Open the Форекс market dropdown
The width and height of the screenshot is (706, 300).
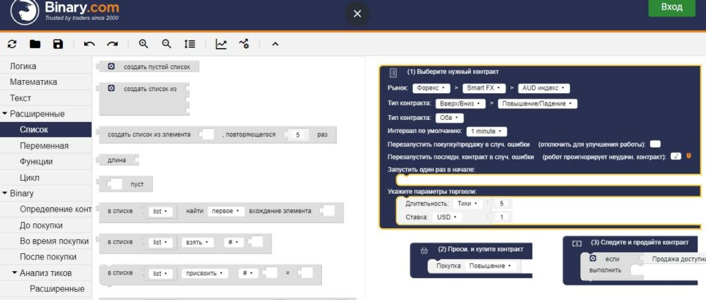click(x=431, y=88)
